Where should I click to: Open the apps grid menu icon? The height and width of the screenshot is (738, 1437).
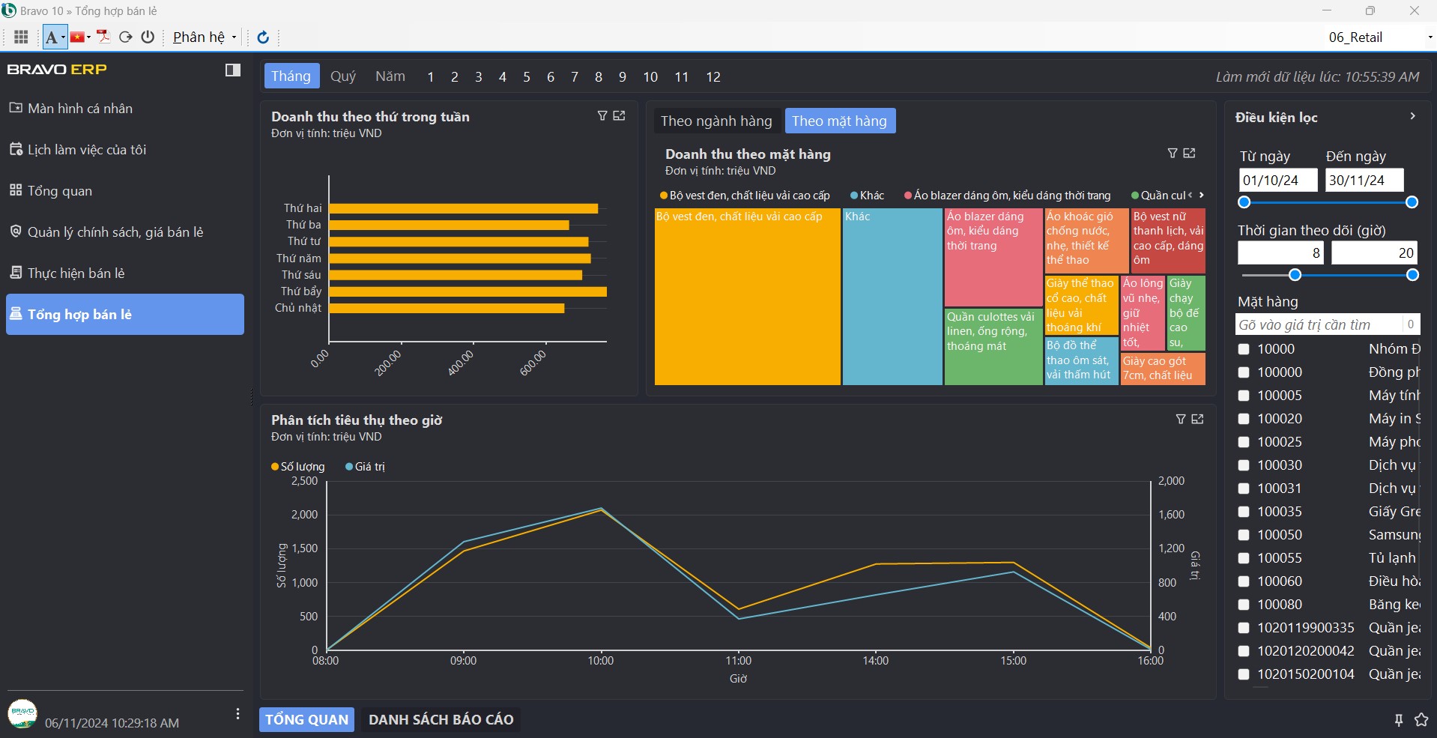point(21,37)
